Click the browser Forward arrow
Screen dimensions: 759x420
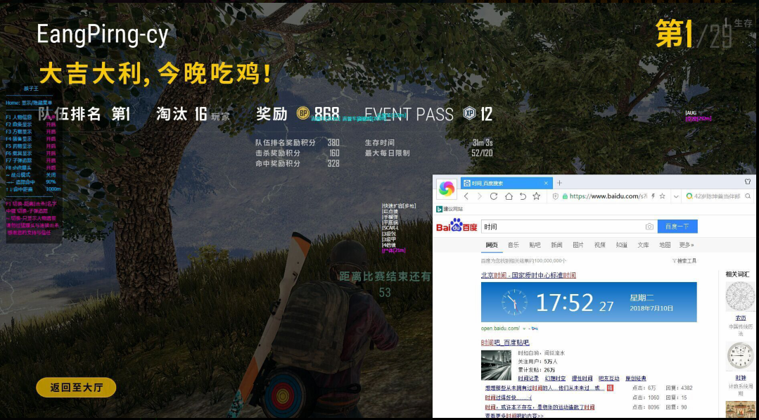480,196
